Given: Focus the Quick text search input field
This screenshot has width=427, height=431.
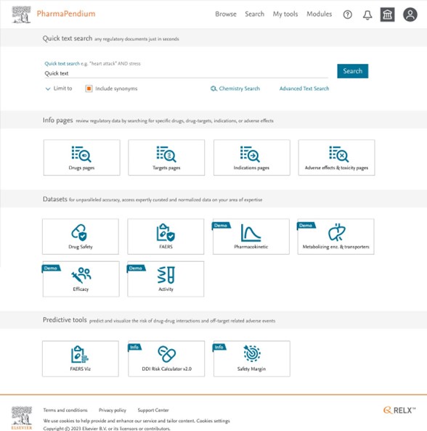Looking at the screenshot, I should pos(186,73).
